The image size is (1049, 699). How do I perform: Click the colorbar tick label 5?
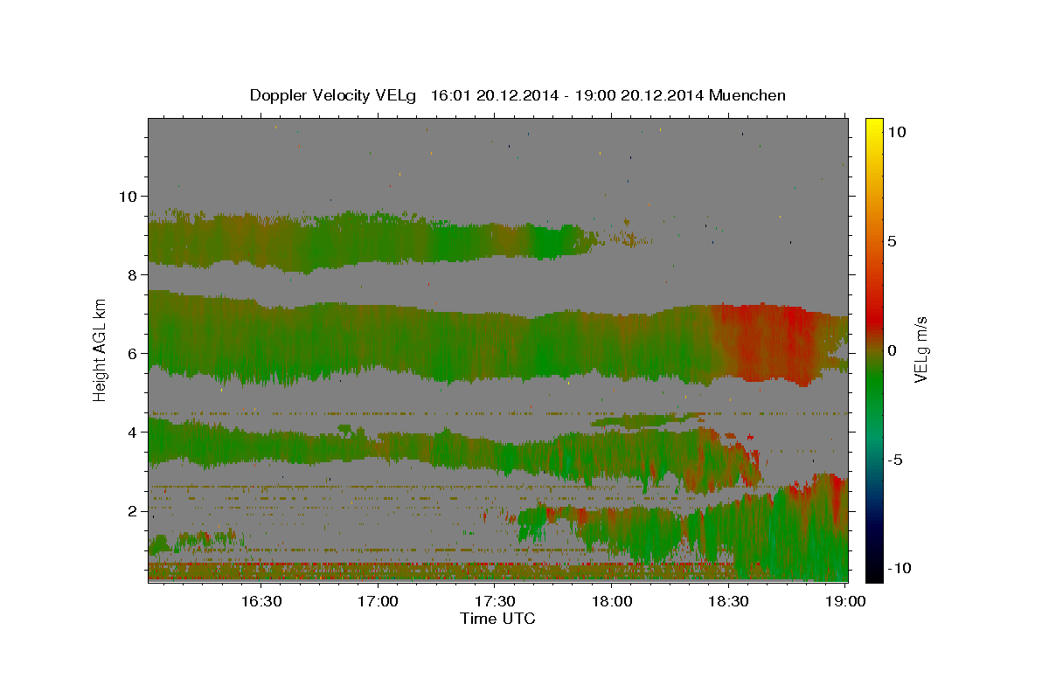coord(892,240)
